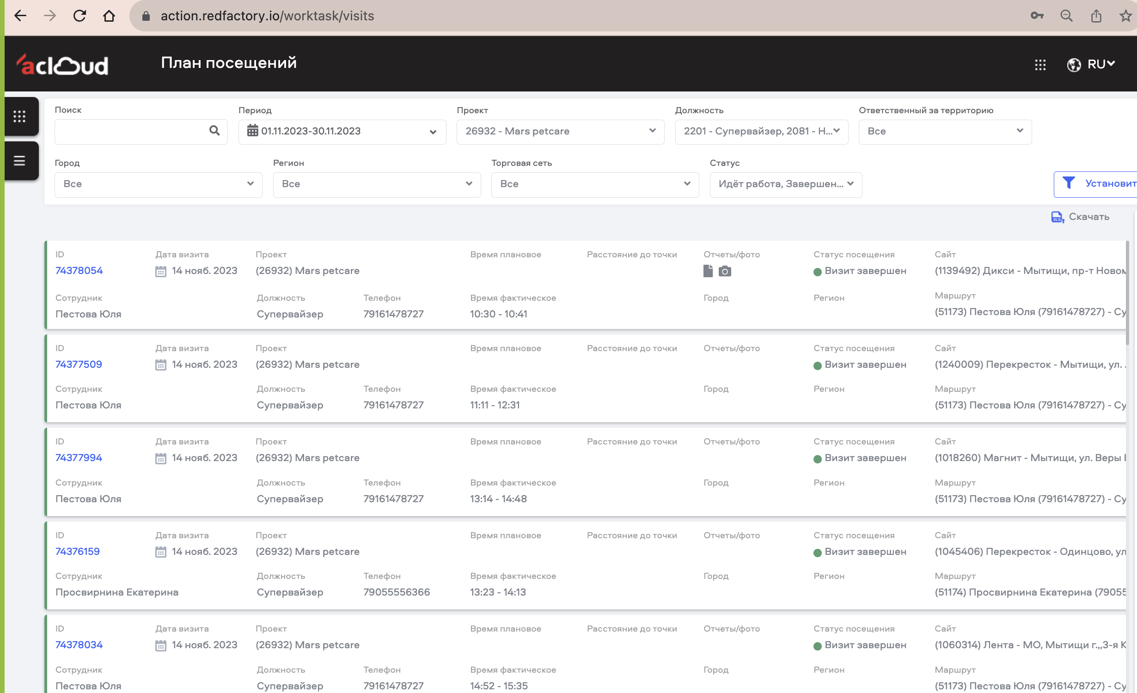
Task: Click site text (1240009) Перекресток - Мытищи
Action: coord(1030,365)
